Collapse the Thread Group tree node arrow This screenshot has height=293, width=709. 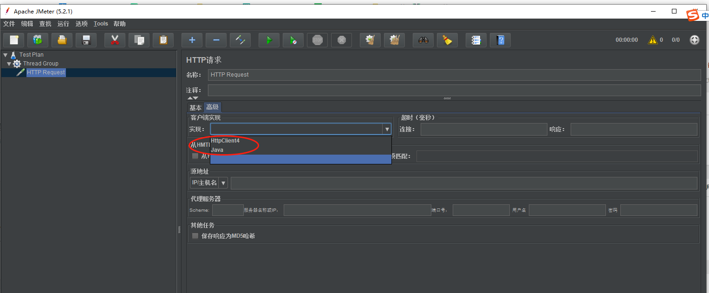[x=9, y=64]
